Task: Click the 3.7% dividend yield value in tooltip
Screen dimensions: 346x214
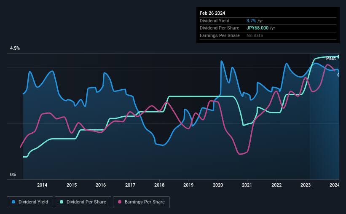Action: pos(251,21)
